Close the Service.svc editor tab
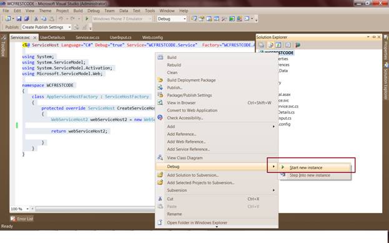The width and height of the screenshot is (389, 243). (x=35, y=37)
